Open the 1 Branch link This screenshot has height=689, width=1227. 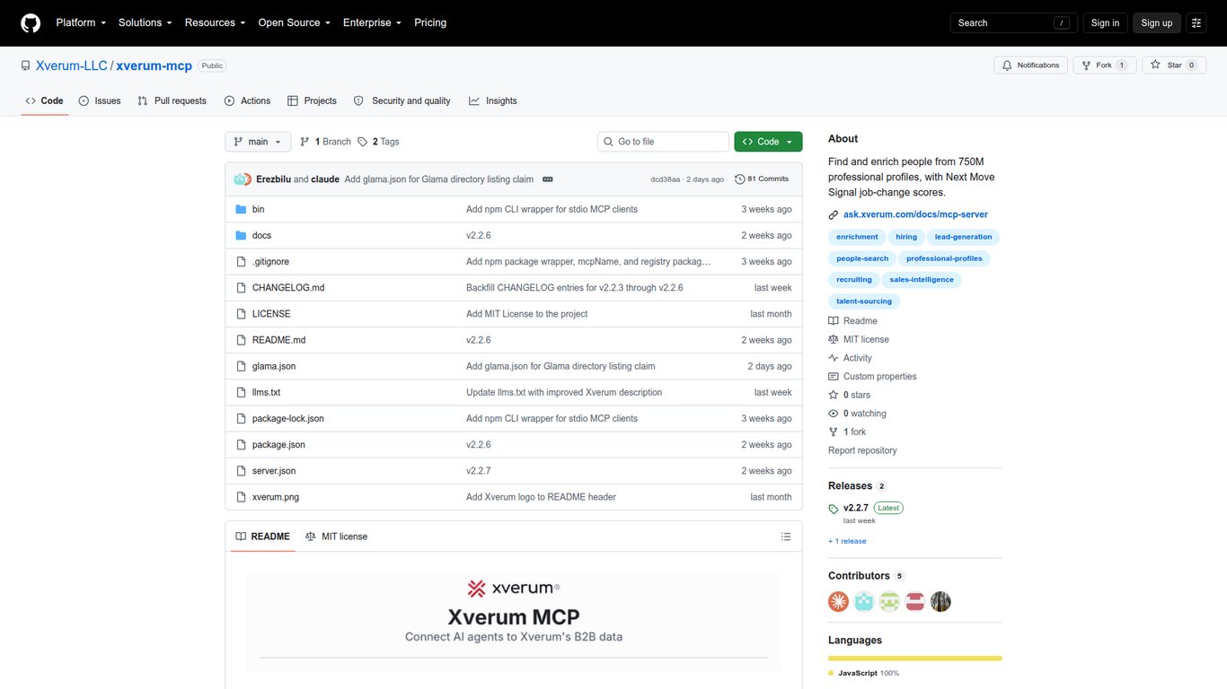[x=325, y=142]
